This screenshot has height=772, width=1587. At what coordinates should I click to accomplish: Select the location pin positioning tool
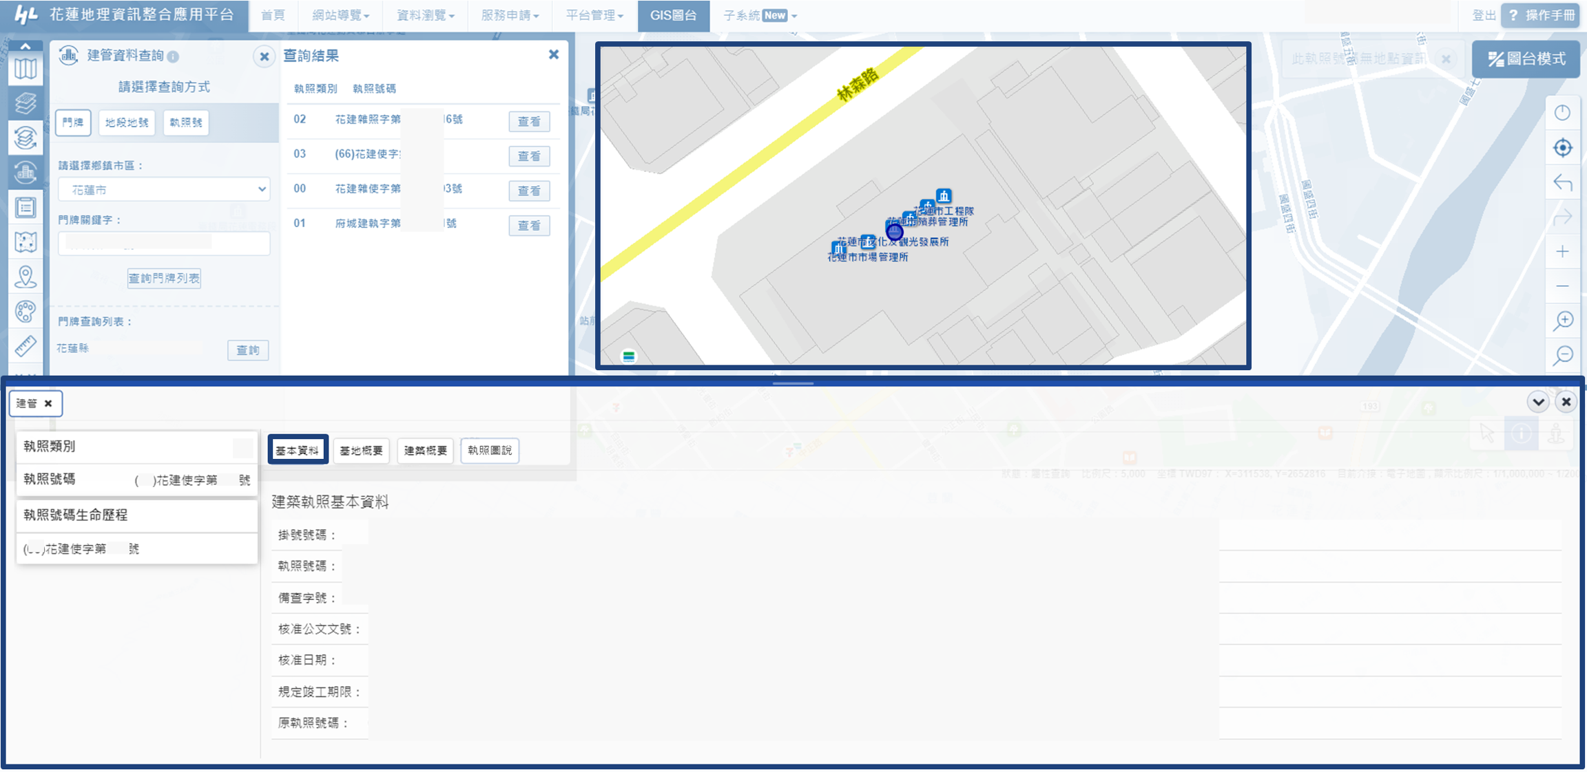(25, 277)
